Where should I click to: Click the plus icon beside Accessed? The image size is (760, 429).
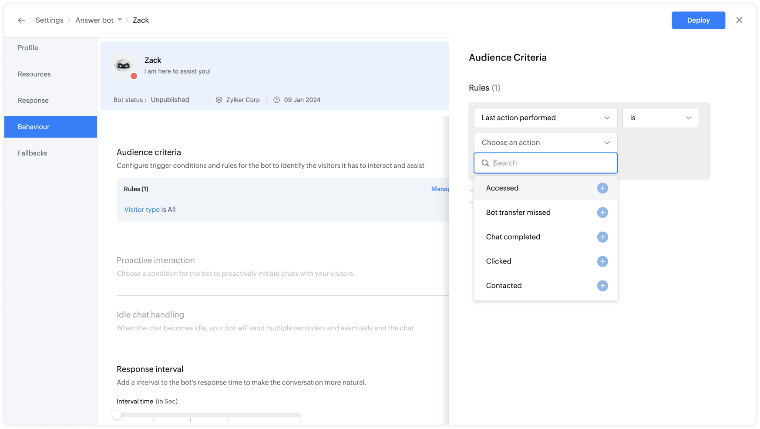click(602, 188)
